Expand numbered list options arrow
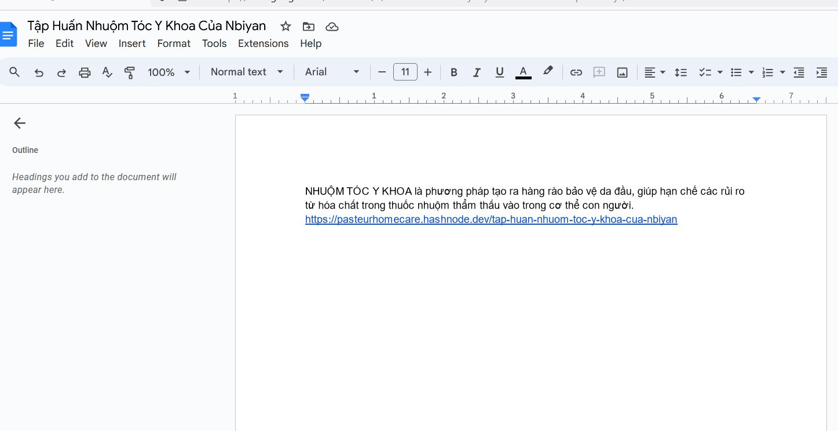The width and height of the screenshot is (838, 431). pos(782,72)
